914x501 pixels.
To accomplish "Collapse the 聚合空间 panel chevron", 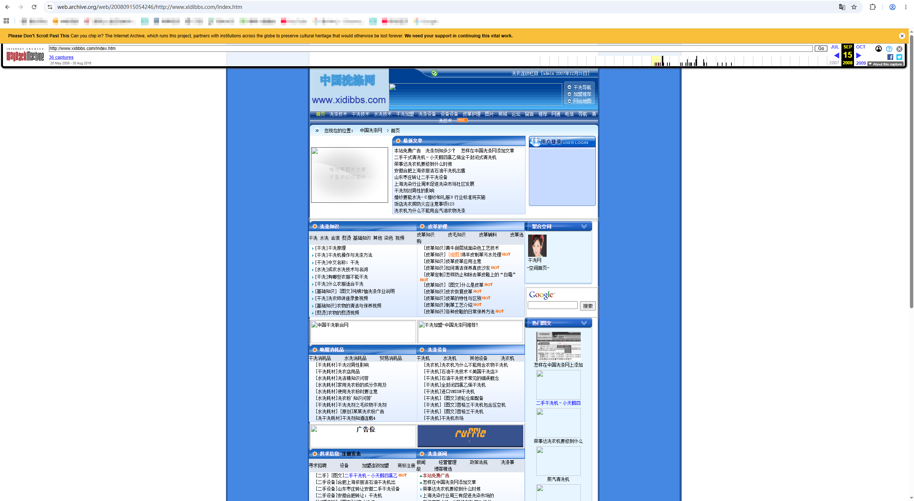I will (x=584, y=226).
